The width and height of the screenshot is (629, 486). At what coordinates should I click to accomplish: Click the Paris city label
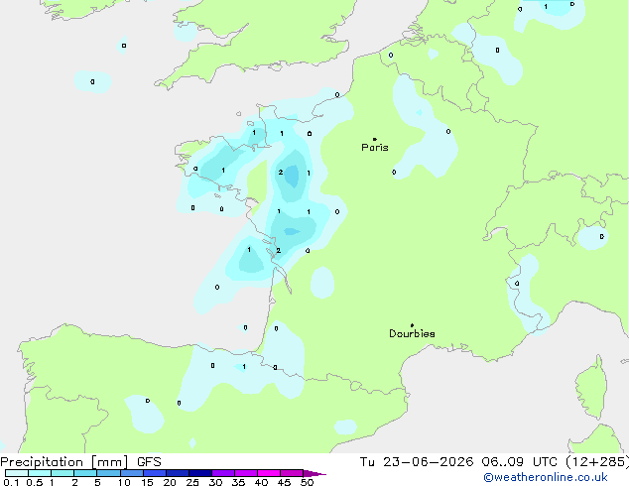pos(375,148)
